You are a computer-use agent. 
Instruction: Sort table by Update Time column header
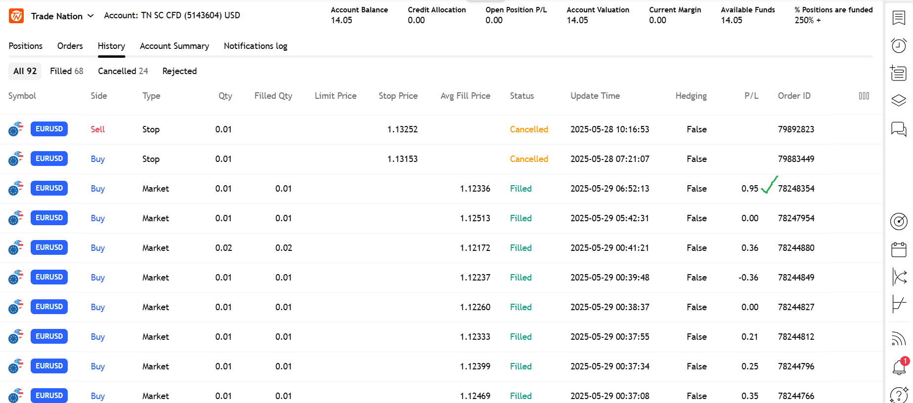[x=595, y=96]
